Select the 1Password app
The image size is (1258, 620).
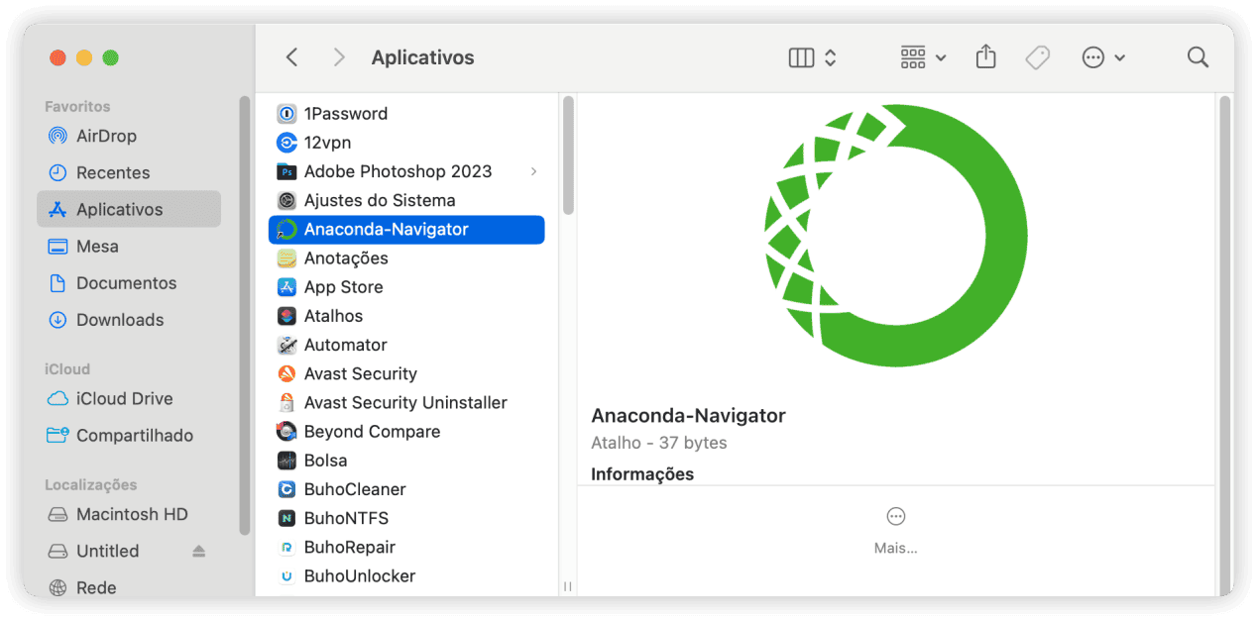pos(406,113)
